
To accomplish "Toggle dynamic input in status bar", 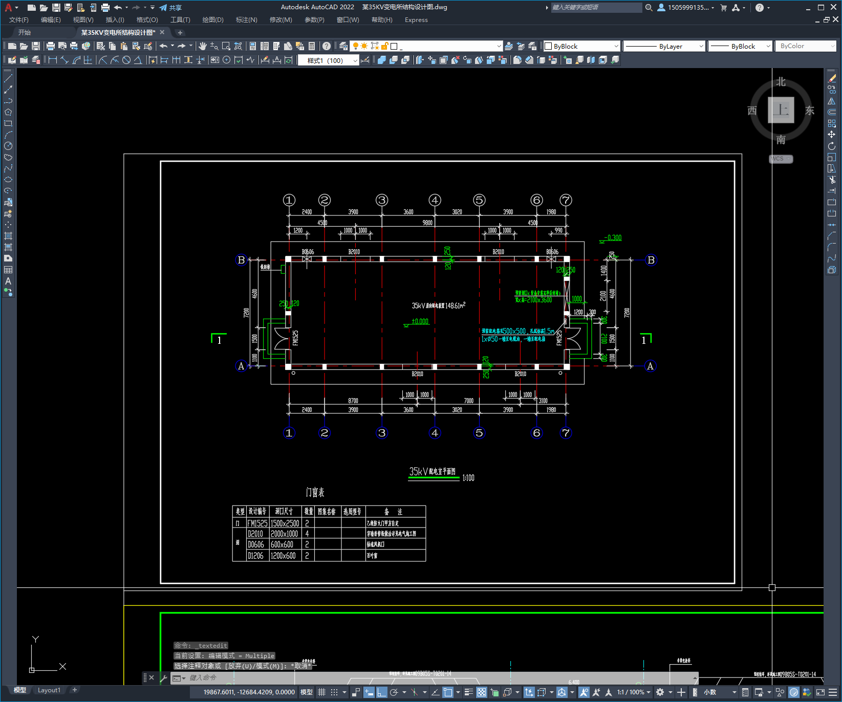I will tap(369, 692).
